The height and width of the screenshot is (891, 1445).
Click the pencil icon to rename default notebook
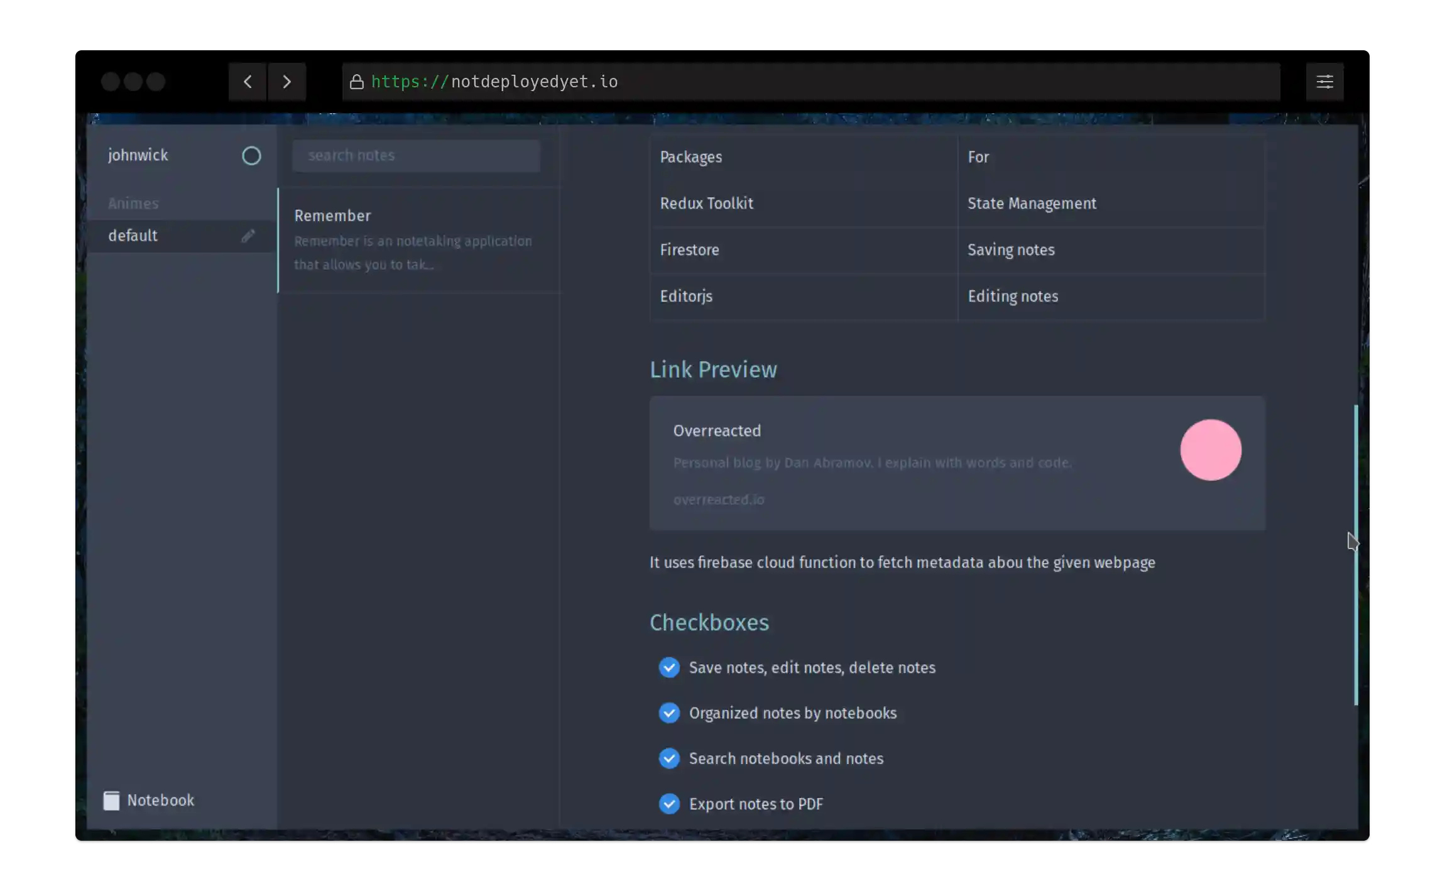(248, 236)
